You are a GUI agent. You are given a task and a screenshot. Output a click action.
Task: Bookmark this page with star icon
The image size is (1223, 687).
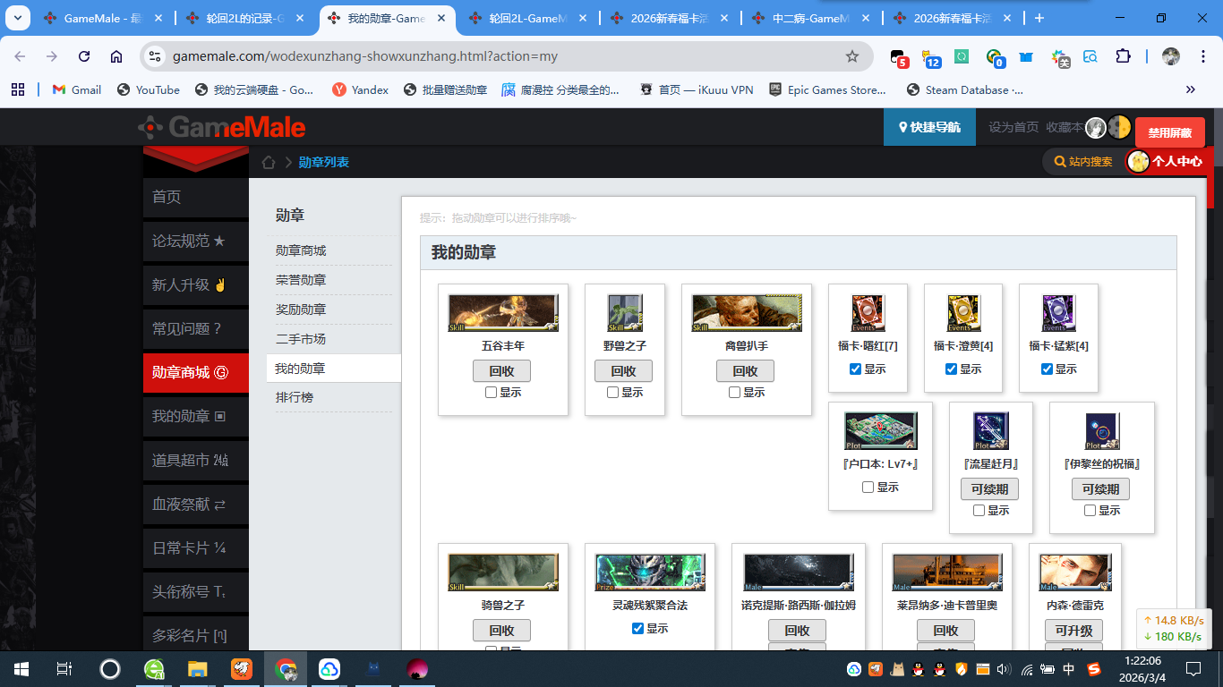pos(852,56)
